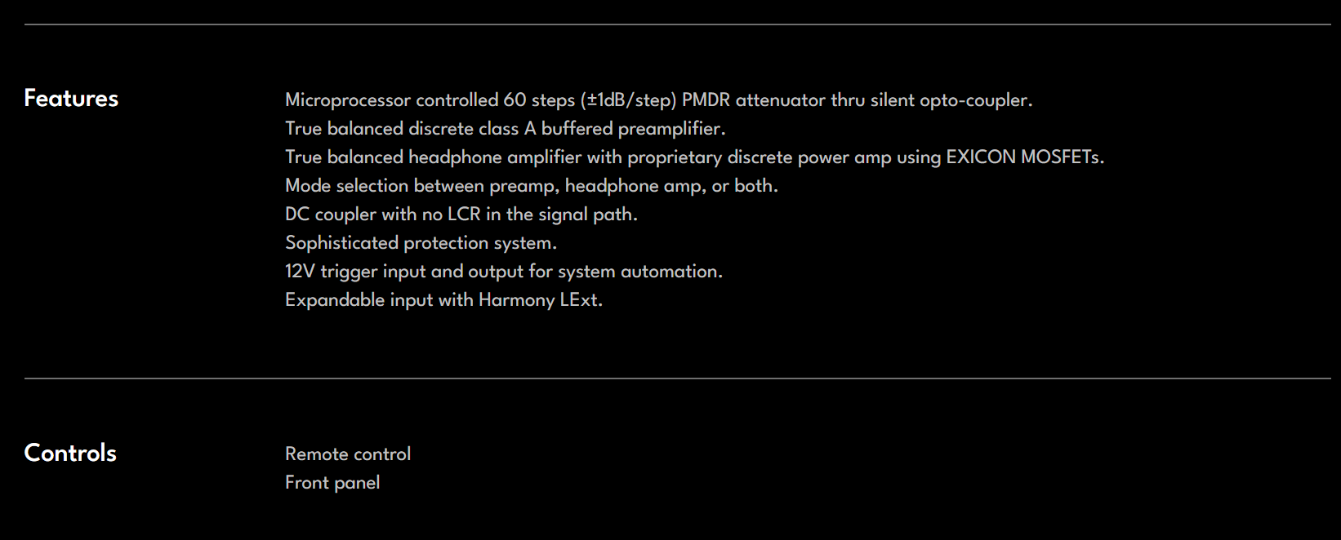Viewport: 1341px width, 540px height.
Task: Click the words system automation
Action: 640,272
